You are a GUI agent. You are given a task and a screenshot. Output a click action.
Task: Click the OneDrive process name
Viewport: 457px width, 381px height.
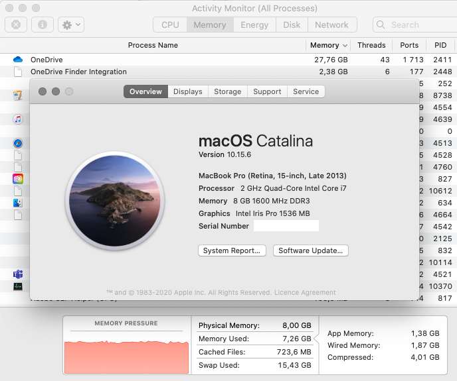[46, 60]
